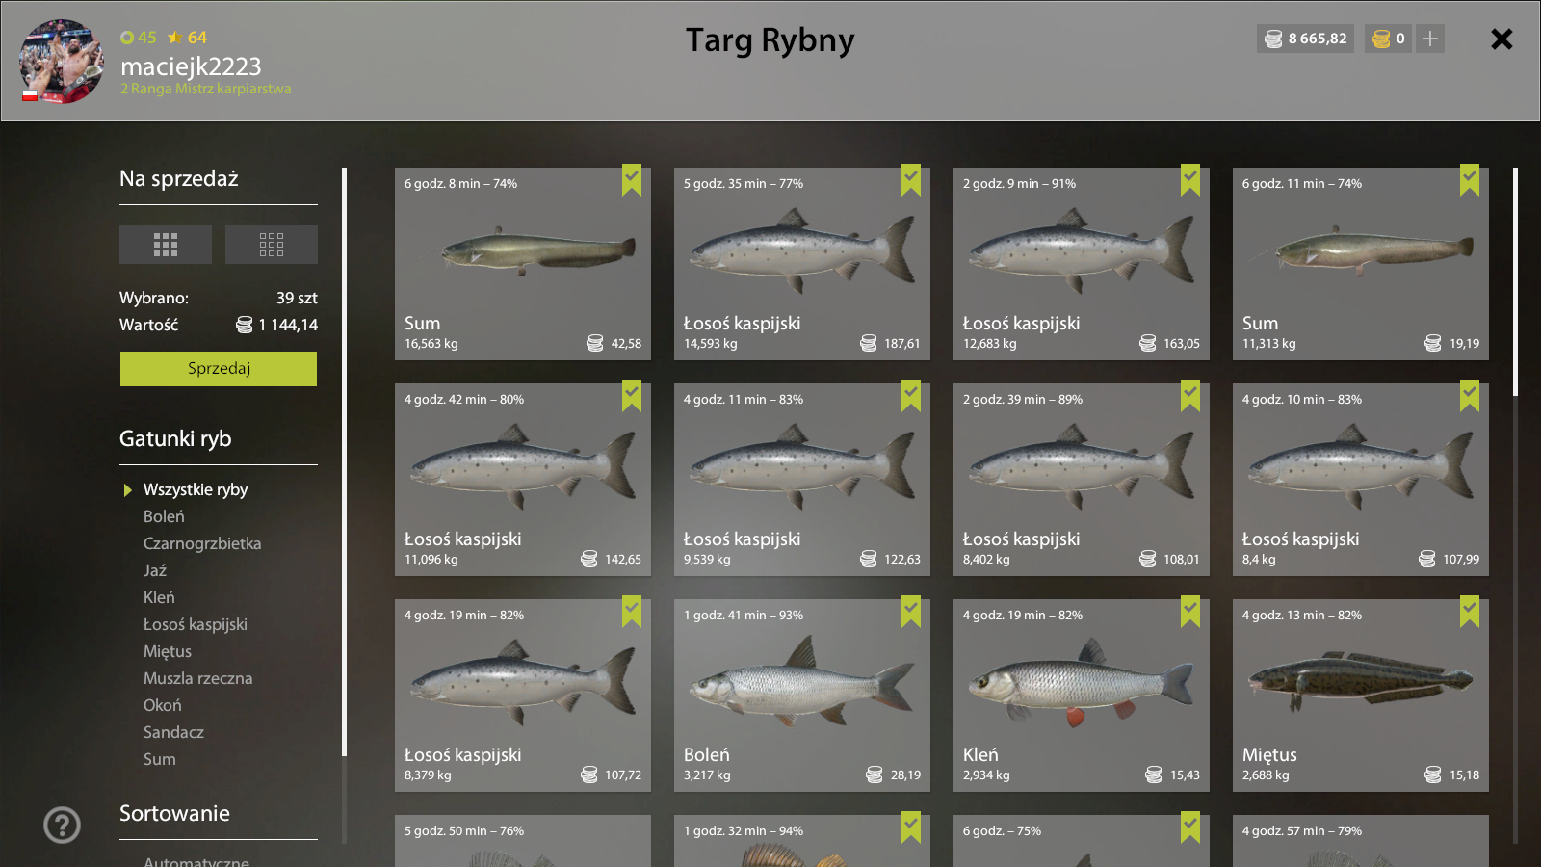Toggle selection bookmark on Sum 16,563 kg
The height and width of the screenshot is (867, 1541).
pyautogui.click(x=632, y=180)
